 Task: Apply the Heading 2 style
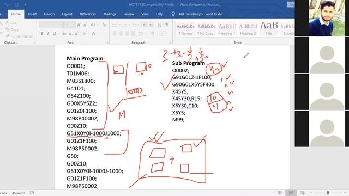pos(248,29)
